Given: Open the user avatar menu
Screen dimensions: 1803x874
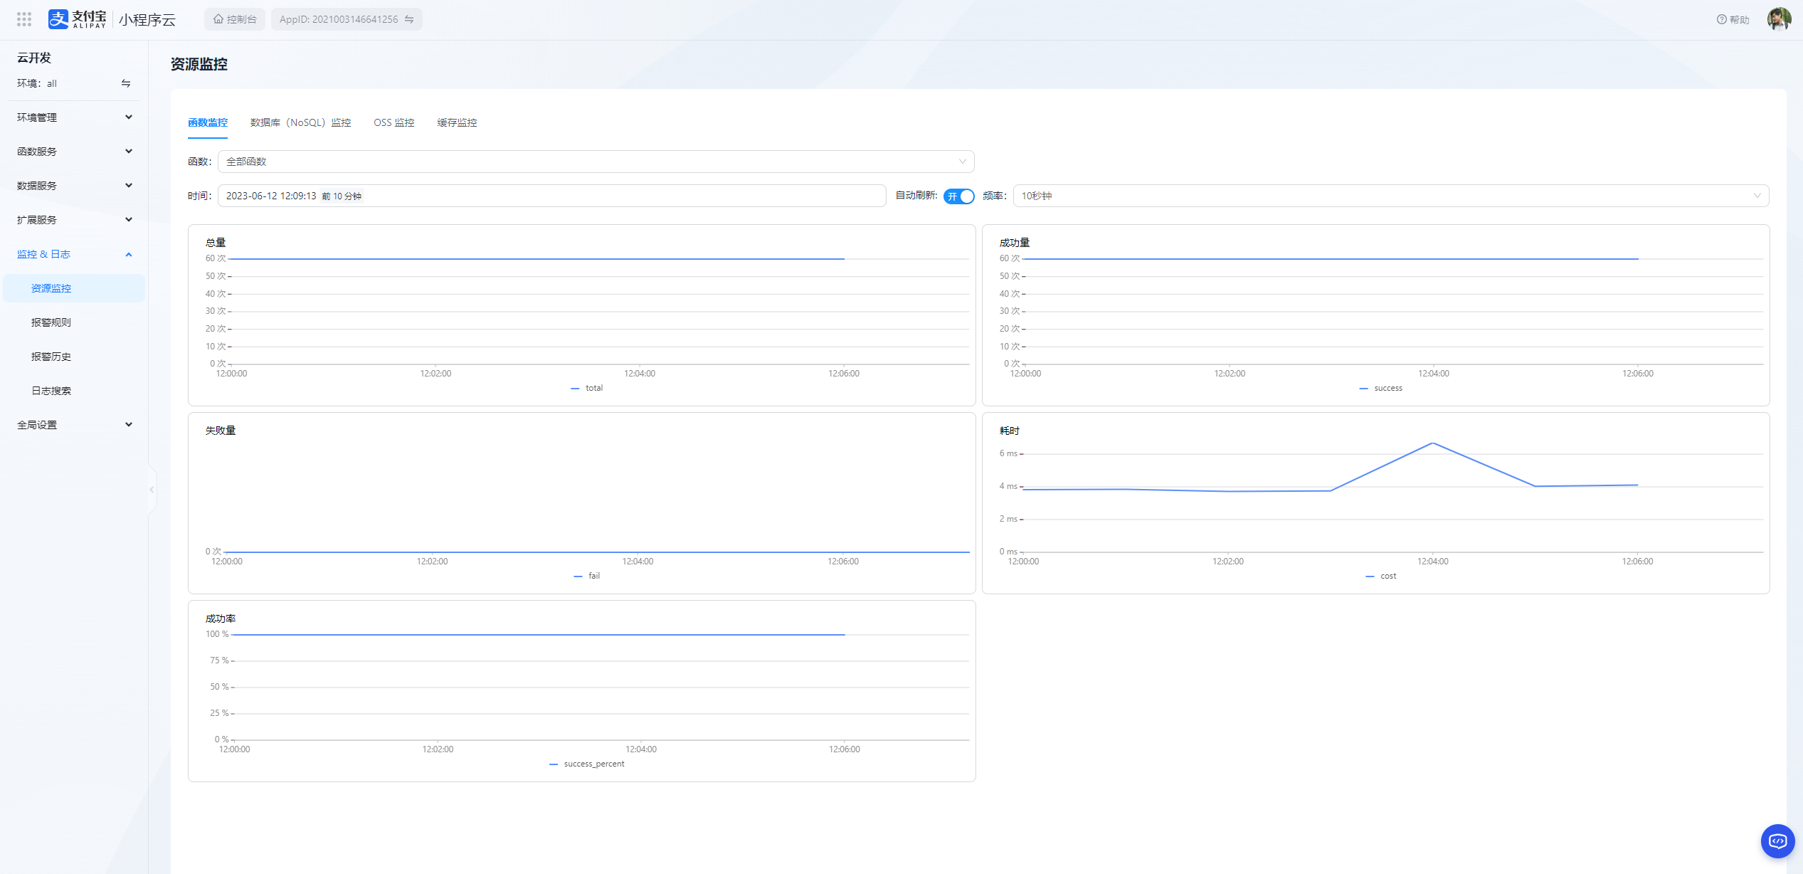Looking at the screenshot, I should pos(1778,19).
